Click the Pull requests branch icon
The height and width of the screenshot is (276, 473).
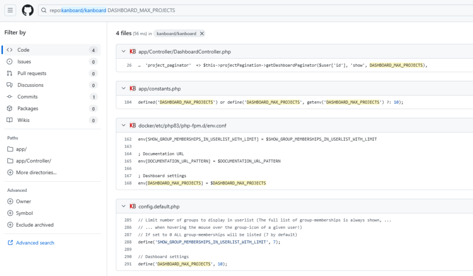(10, 74)
